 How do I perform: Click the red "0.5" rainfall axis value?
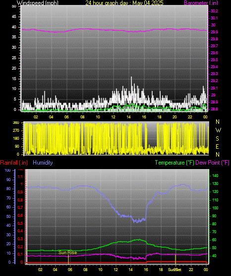point(20,223)
